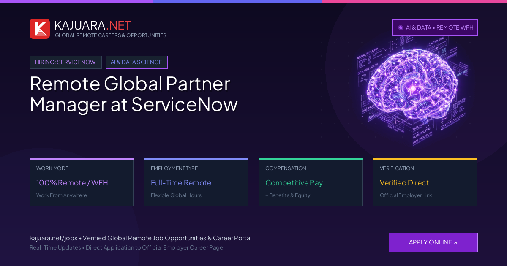Click the APPLY ONLINE button
Screen dimensions: 507x266
(x=433, y=242)
